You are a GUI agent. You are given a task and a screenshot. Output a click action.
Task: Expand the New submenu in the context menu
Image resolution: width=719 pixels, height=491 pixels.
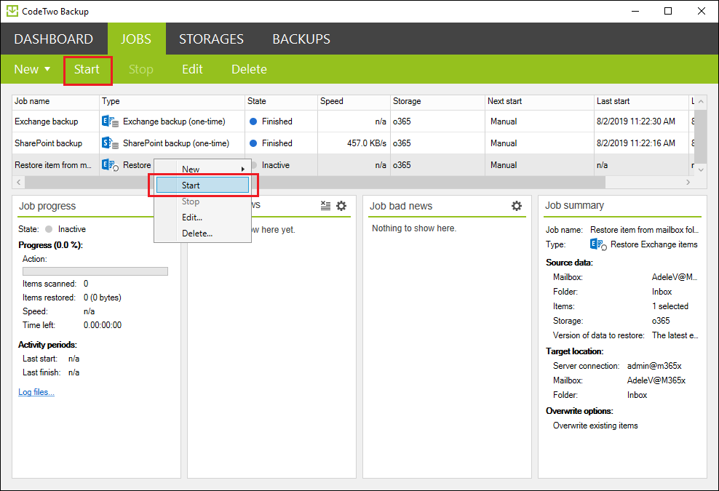coord(202,169)
